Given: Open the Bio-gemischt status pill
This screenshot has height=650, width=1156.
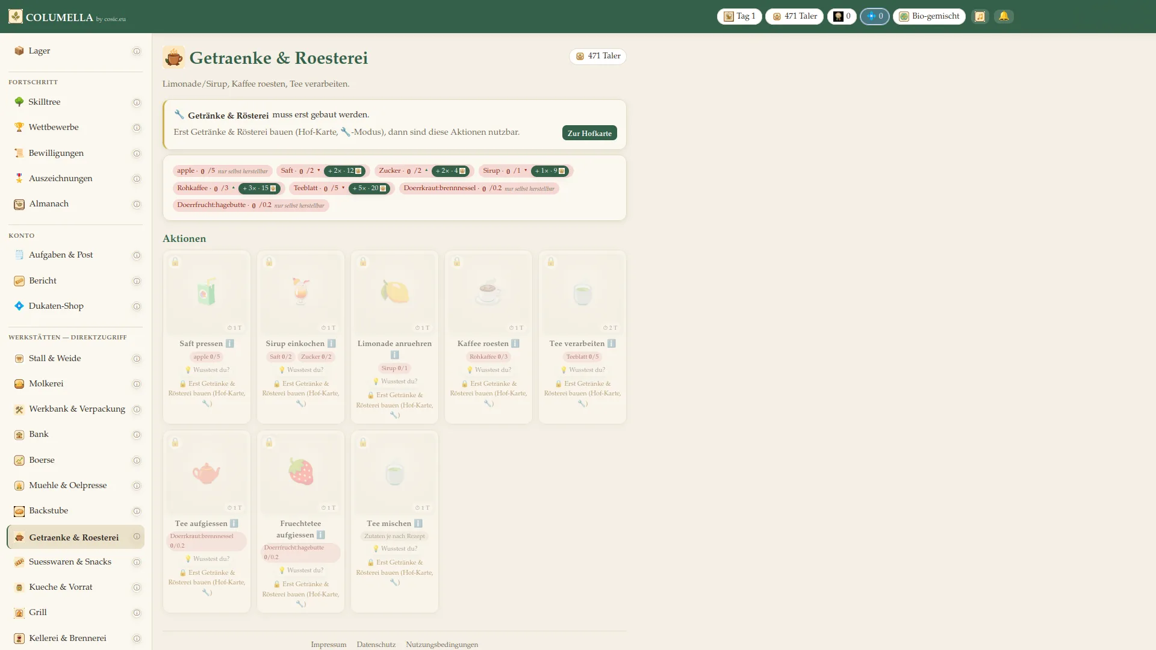Looking at the screenshot, I should click(x=929, y=16).
